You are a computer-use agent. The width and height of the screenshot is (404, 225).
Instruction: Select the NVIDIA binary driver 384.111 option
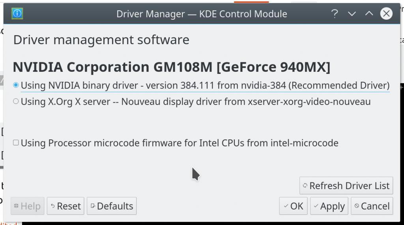tap(16, 85)
